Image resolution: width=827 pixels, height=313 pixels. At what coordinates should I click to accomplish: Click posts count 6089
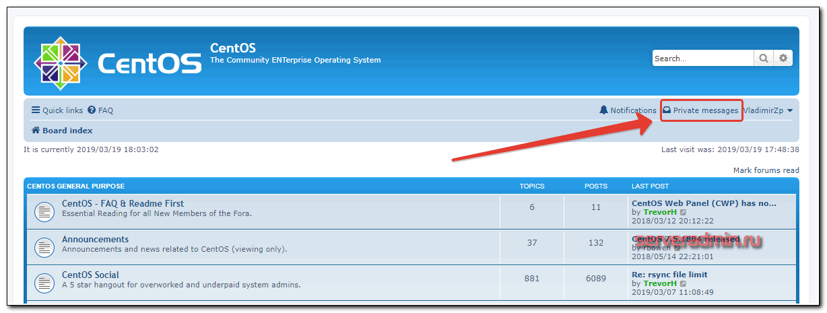pos(596,279)
